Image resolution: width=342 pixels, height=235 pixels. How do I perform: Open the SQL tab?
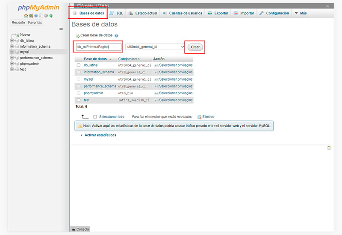pyautogui.click(x=117, y=13)
